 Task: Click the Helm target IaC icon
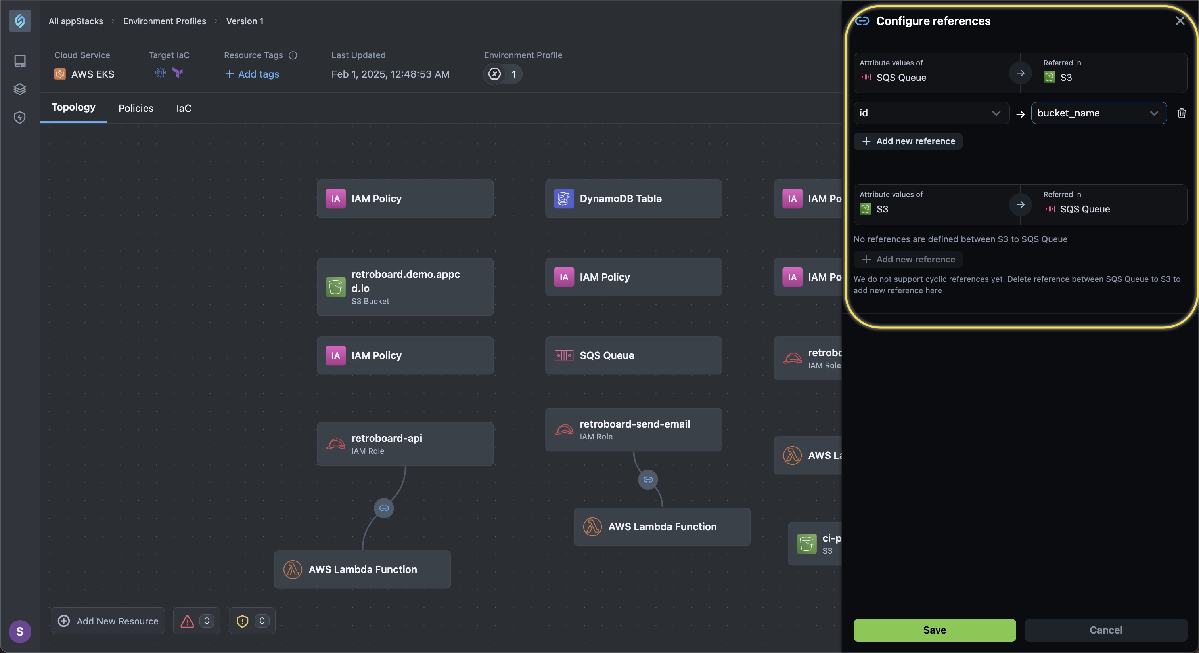pyautogui.click(x=161, y=73)
